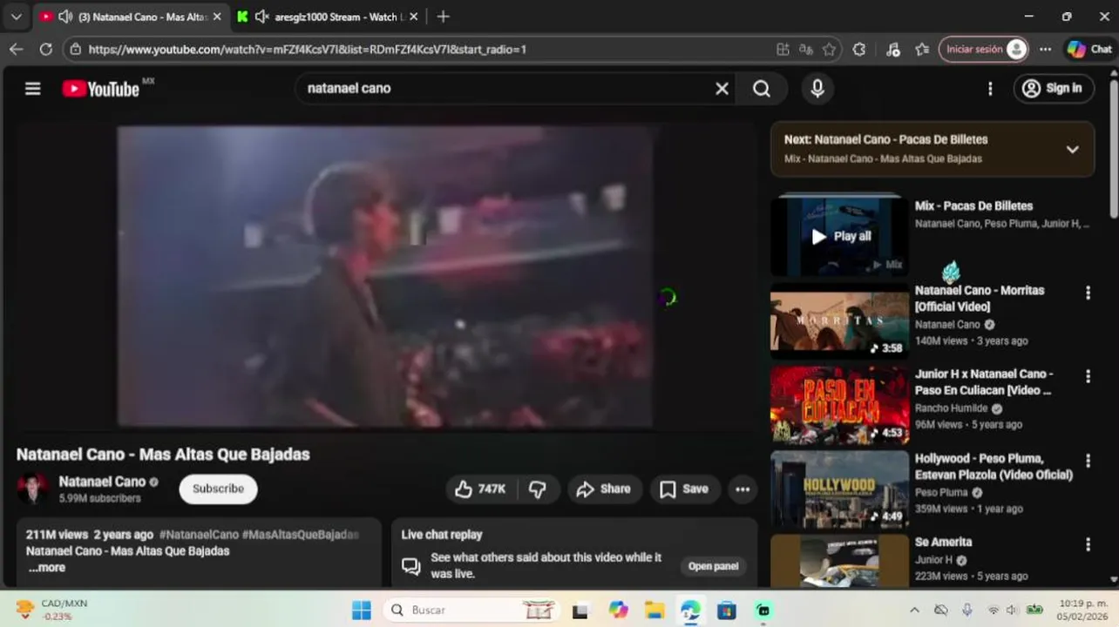The height and width of the screenshot is (627, 1119).
Task: Open a new browser tab
Action: click(x=443, y=17)
